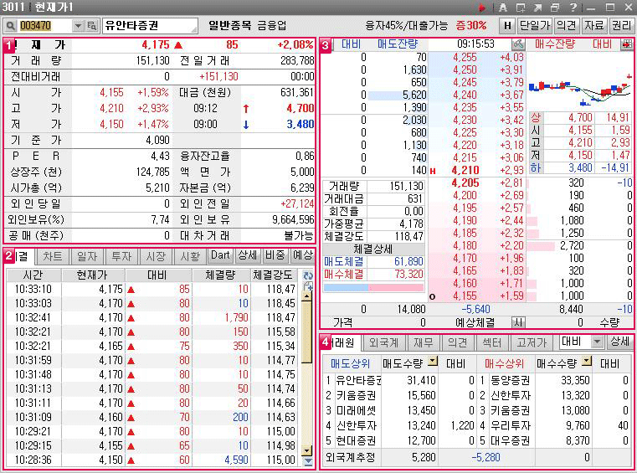Switch to the 차트 tab
Viewport: 637px width, 473px height.
pos(53,256)
